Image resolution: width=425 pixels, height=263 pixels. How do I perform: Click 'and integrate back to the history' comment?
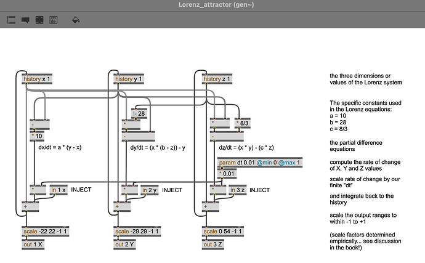(362, 199)
